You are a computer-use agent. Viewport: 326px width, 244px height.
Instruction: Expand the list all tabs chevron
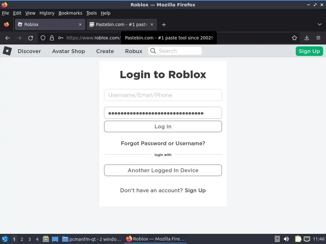pos(320,24)
